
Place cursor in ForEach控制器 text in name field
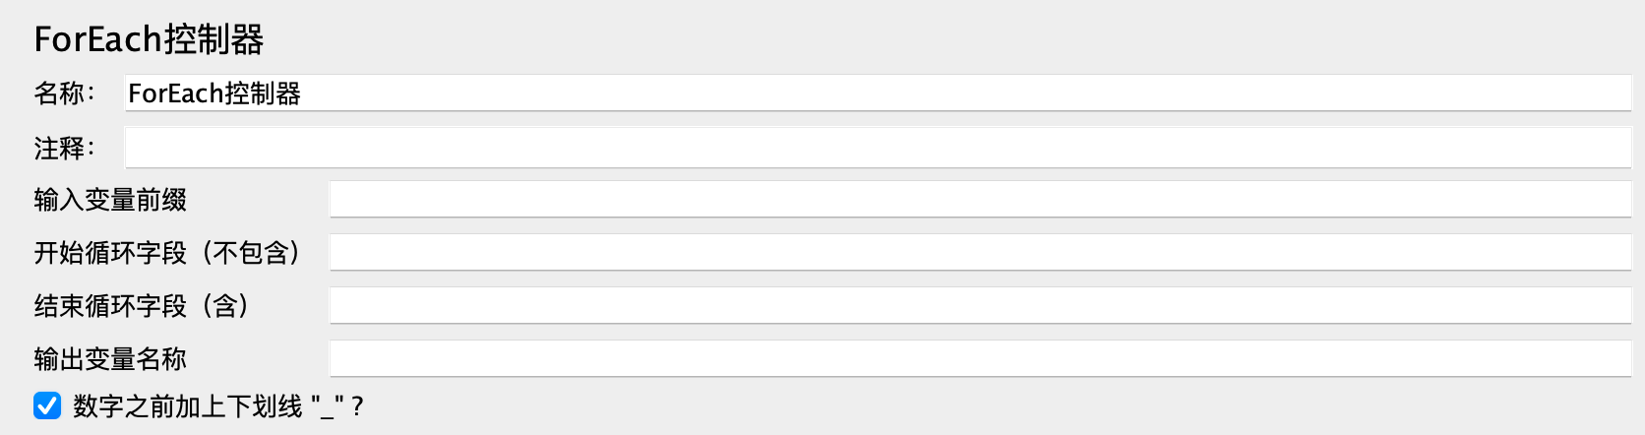pyautogui.click(x=214, y=93)
